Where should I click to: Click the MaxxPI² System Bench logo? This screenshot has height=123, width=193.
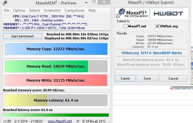tap(132, 13)
